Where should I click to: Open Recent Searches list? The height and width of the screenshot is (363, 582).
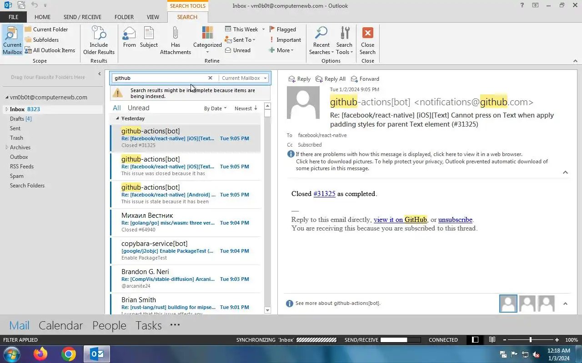coord(321,40)
